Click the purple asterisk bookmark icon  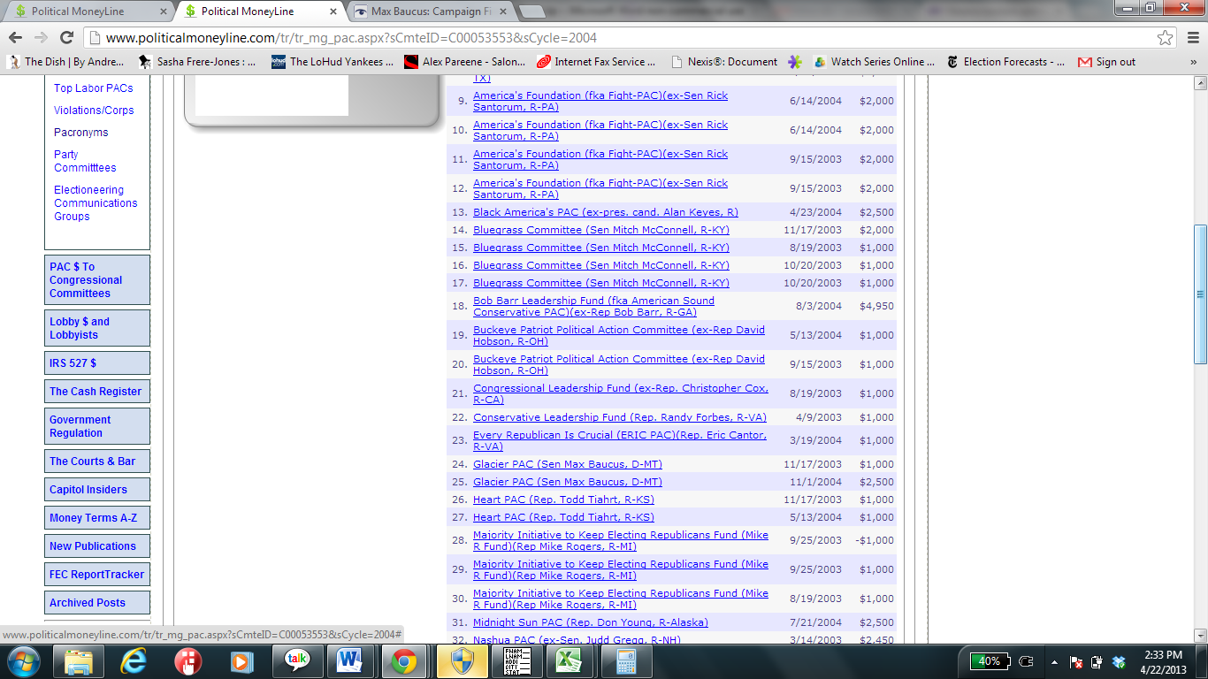click(795, 62)
